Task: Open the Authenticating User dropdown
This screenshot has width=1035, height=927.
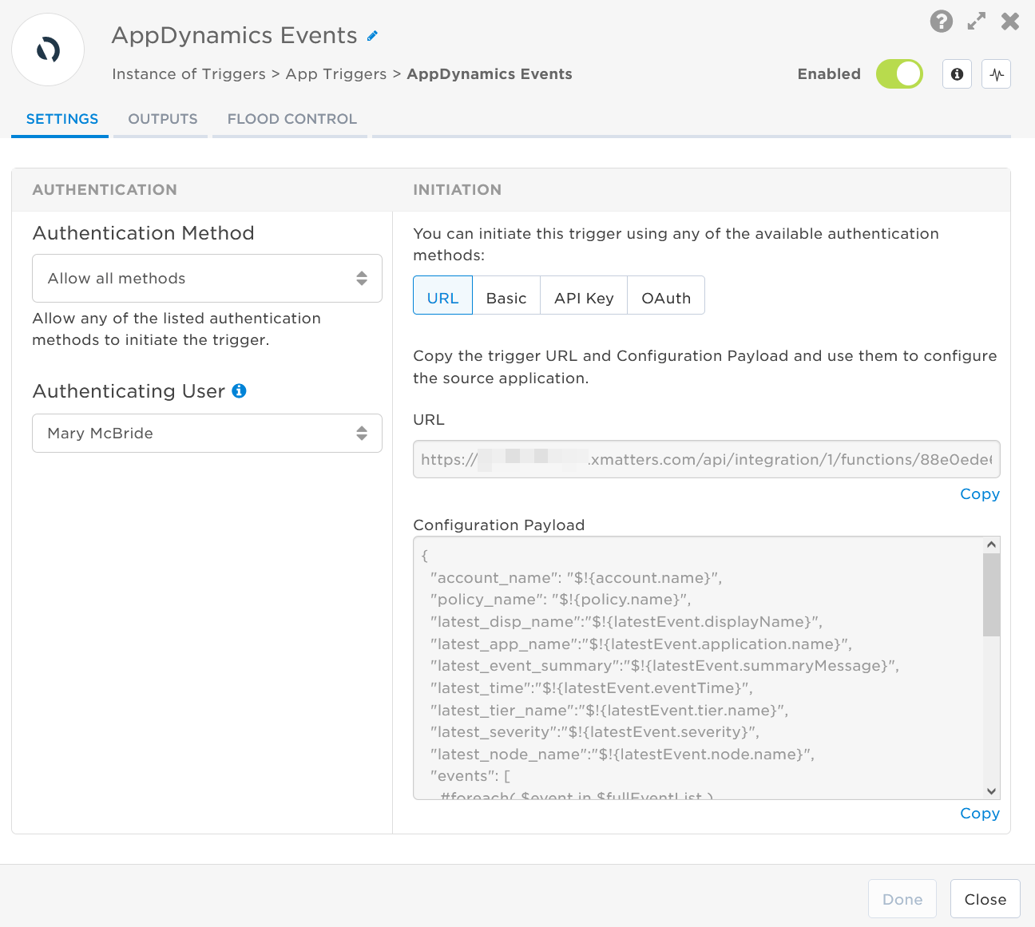Action: [207, 433]
